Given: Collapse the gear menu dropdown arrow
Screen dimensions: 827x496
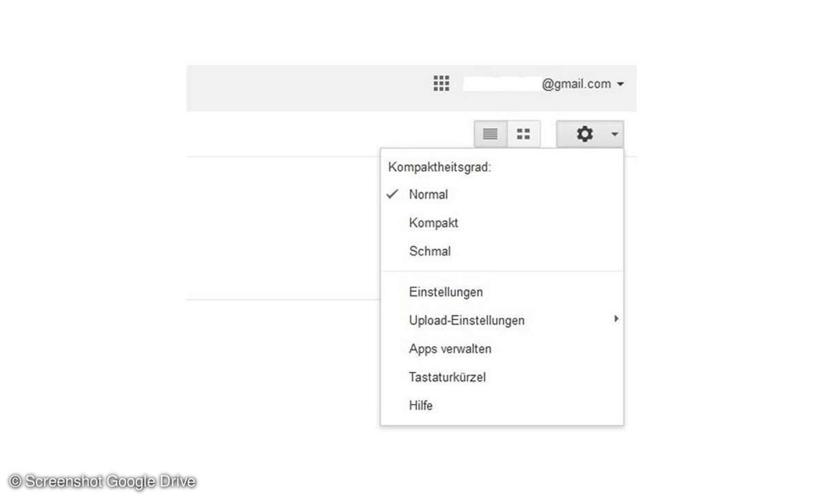Looking at the screenshot, I should pos(615,135).
